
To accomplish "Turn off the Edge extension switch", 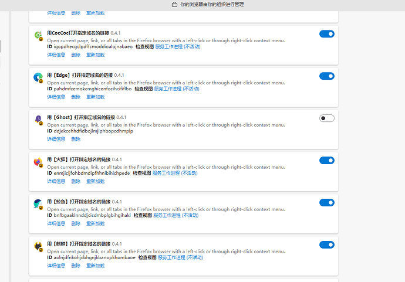I will pos(327,76).
